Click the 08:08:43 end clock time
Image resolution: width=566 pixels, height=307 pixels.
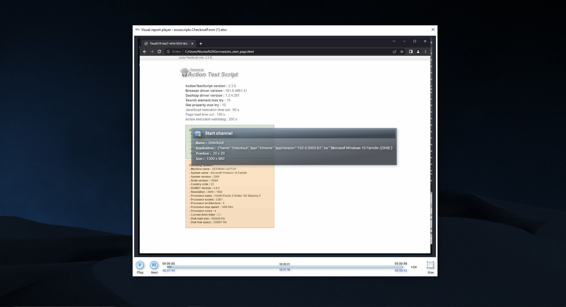pyautogui.click(x=401, y=270)
